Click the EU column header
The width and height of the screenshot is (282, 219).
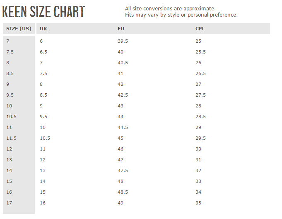tap(121, 29)
